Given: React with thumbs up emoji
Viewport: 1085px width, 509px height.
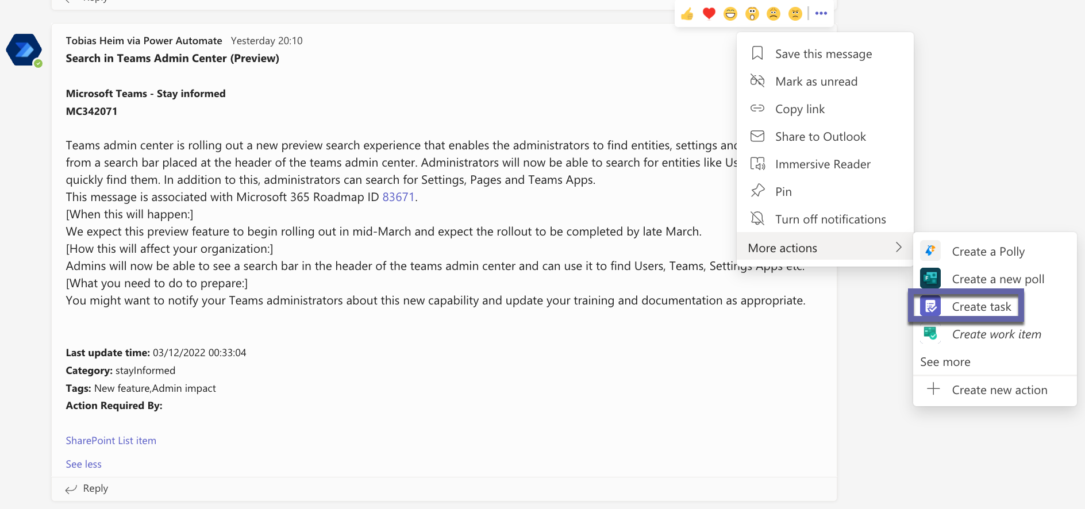Looking at the screenshot, I should click(x=687, y=14).
